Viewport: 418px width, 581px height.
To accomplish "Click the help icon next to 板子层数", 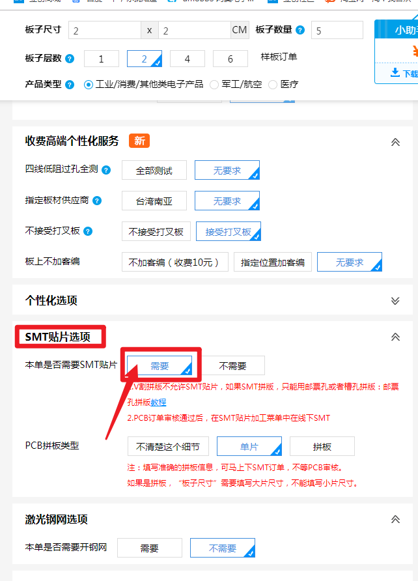I will tap(70, 59).
